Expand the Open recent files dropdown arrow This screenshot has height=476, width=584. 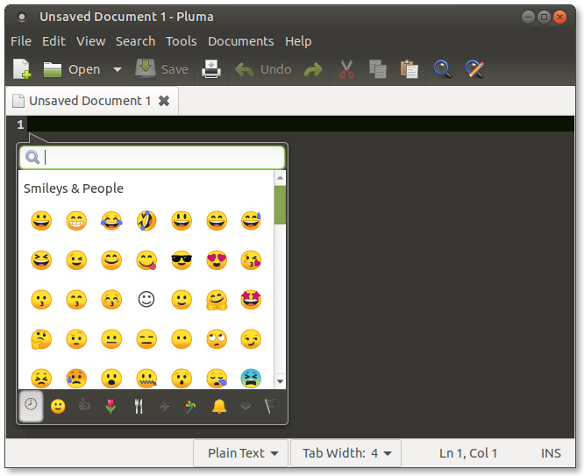[118, 69]
